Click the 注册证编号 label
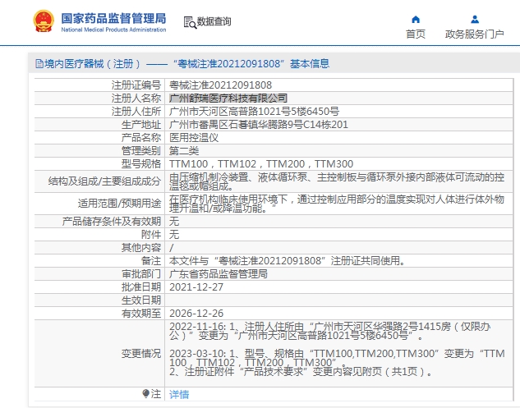 [x=136, y=85]
